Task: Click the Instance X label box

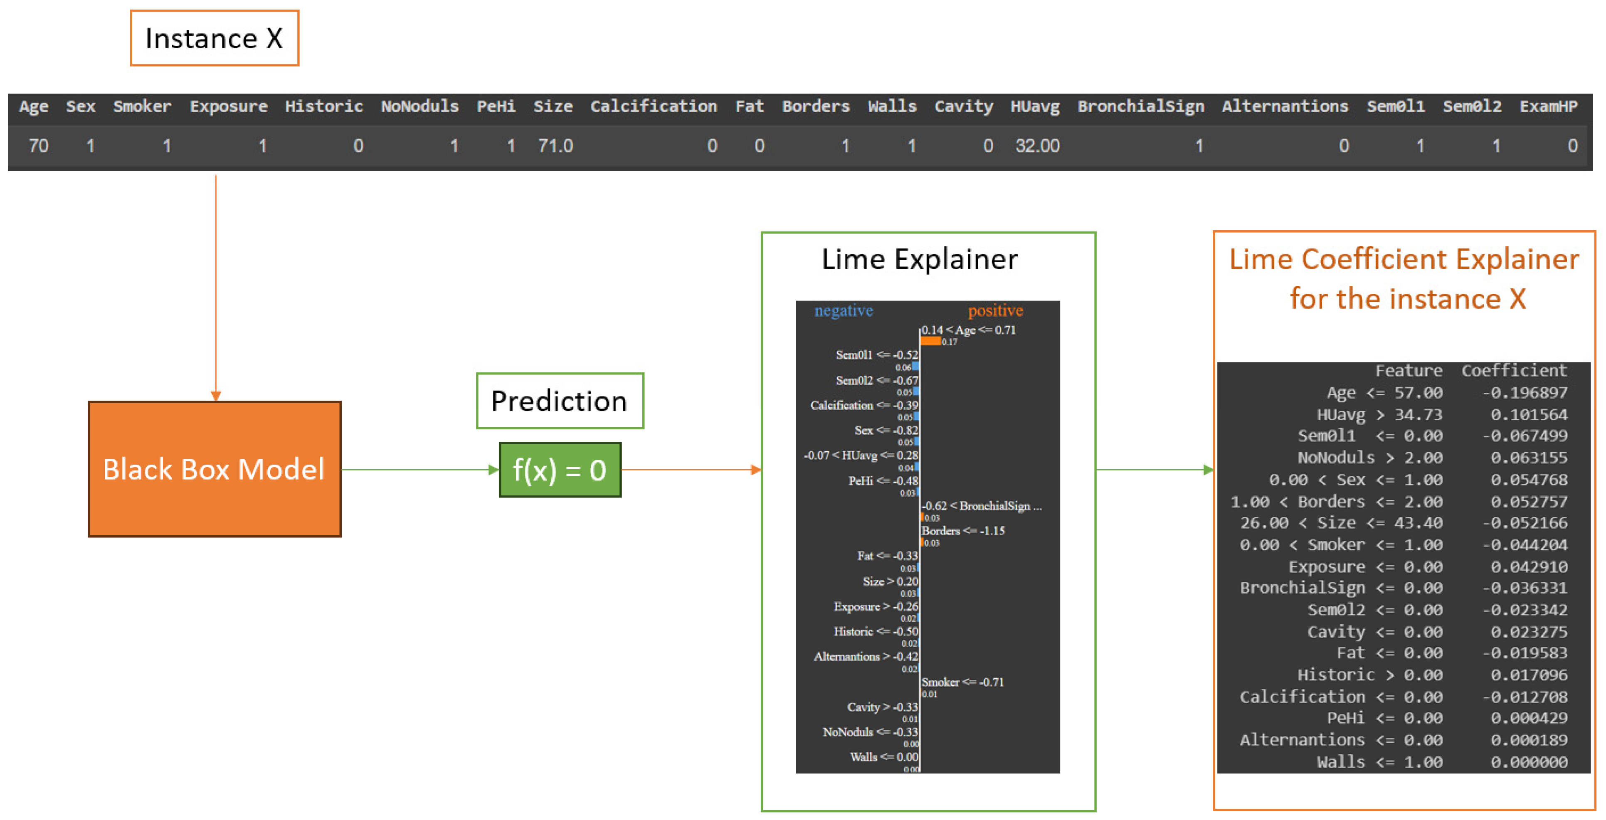Action: pyautogui.click(x=214, y=38)
